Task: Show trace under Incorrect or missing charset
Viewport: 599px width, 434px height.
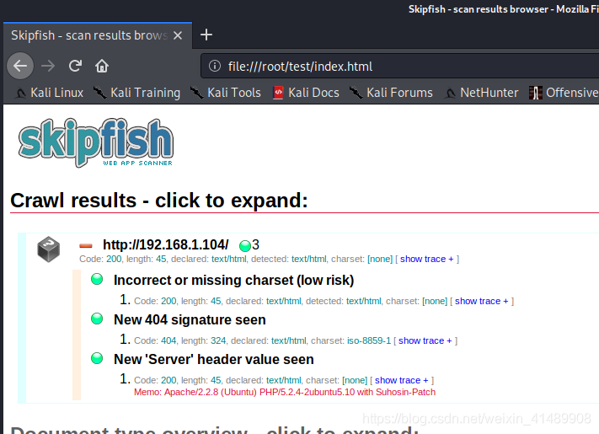Action: coord(481,301)
